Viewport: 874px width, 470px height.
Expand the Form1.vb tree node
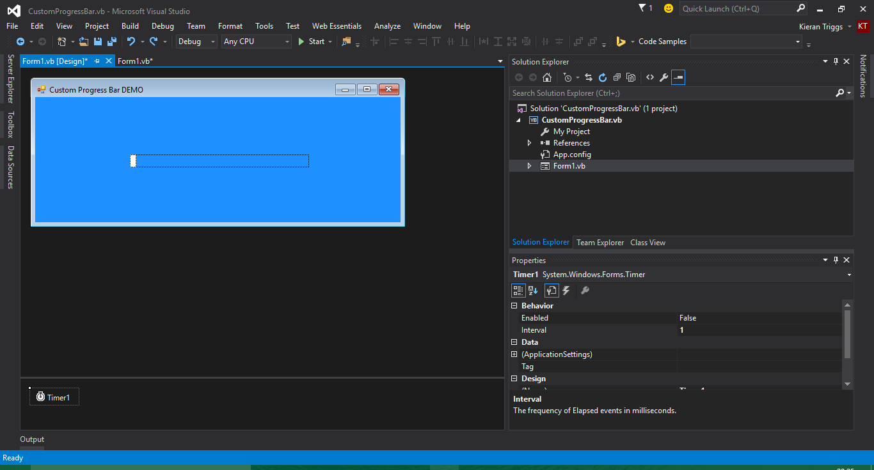529,166
